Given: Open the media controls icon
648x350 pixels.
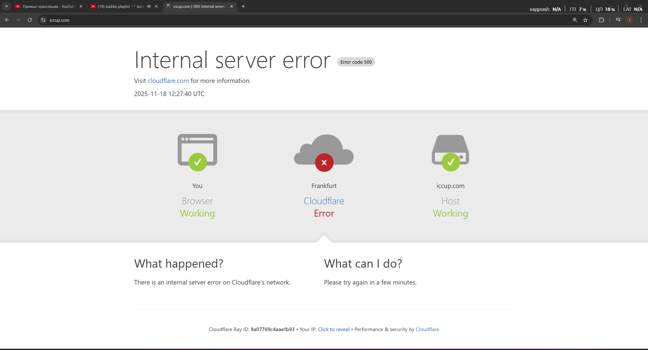Looking at the screenshot, I should pos(618,20).
